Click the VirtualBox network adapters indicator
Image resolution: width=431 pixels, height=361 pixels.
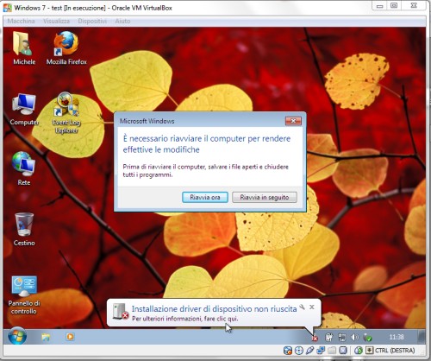tap(321, 351)
